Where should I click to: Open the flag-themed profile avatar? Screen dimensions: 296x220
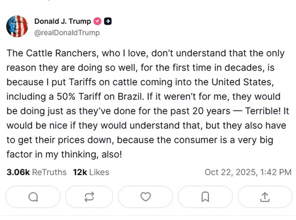[x=17, y=26]
